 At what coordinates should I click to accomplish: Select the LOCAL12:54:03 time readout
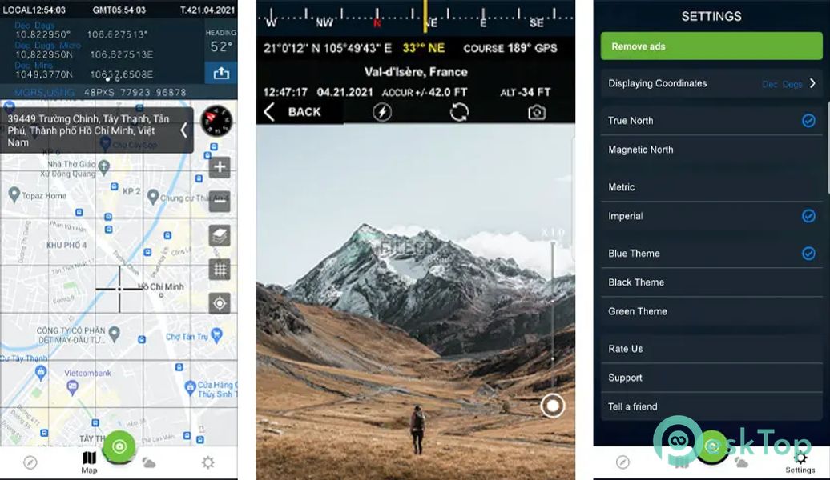coord(34,10)
